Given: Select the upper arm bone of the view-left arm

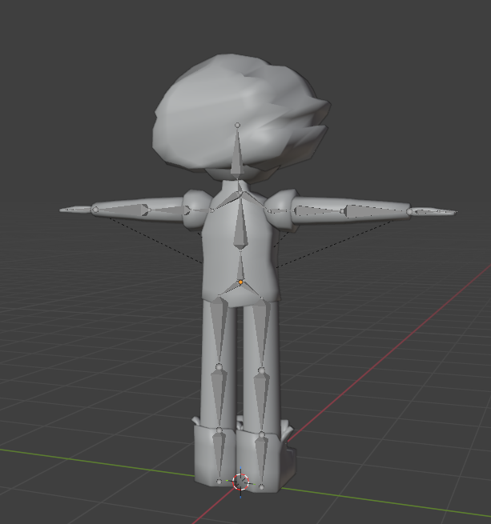Looking at the screenshot, I should [170, 210].
